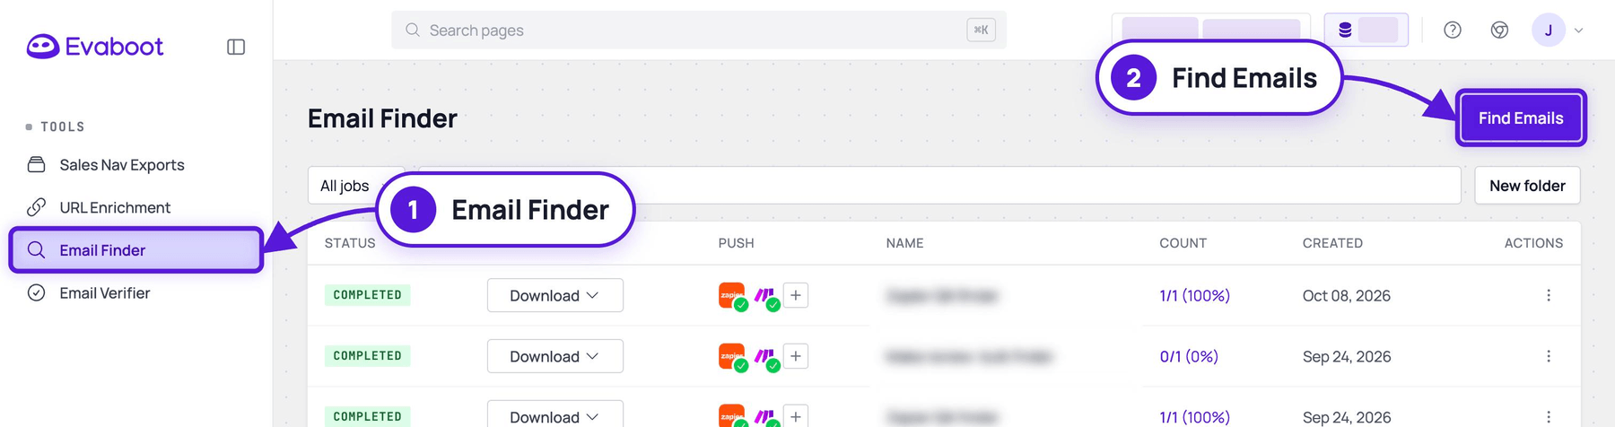Click the 1/1 (100%) count for Oct 08 job
This screenshot has width=1615, height=427.
(x=1194, y=295)
